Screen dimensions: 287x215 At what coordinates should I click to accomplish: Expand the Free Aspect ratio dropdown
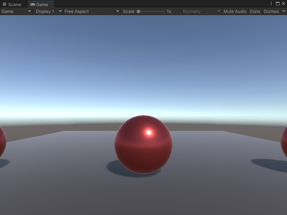click(x=91, y=11)
